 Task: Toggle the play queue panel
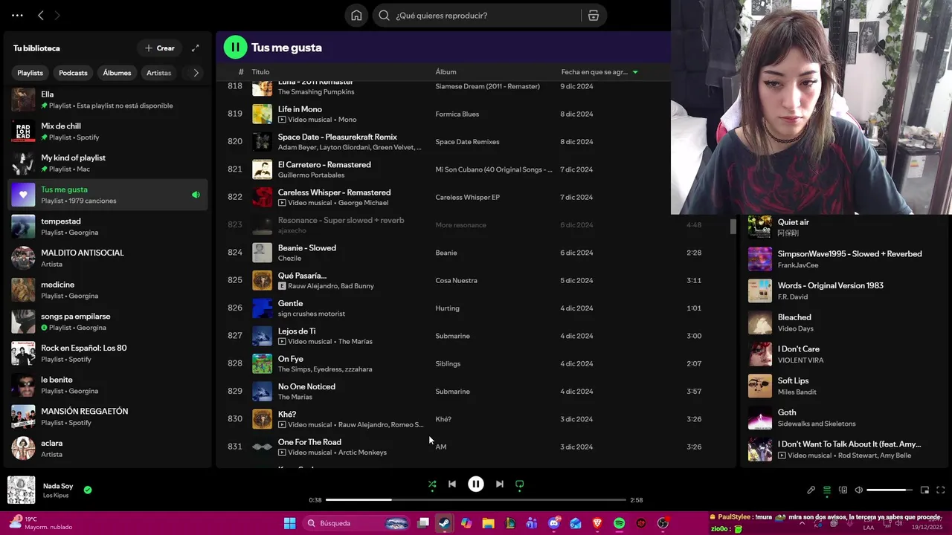point(827,490)
